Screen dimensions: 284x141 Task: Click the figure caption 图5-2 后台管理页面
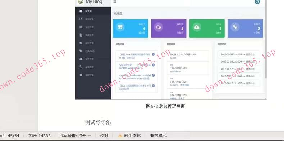coord(165,106)
